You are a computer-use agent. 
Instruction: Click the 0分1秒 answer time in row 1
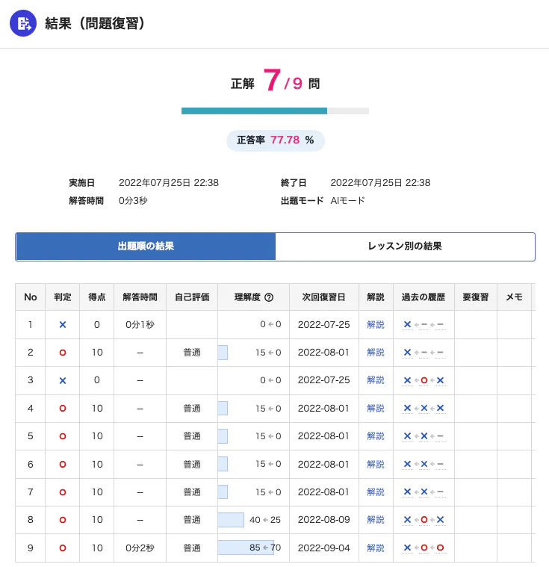tap(140, 325)
